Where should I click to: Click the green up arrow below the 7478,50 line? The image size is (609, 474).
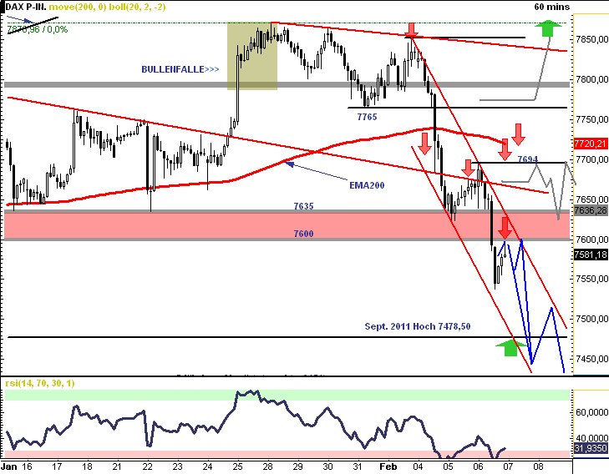pos(510,347)
